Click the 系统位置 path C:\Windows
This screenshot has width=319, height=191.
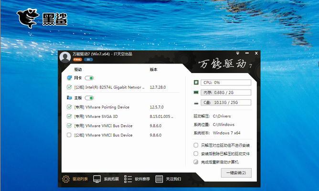[223, 125]
